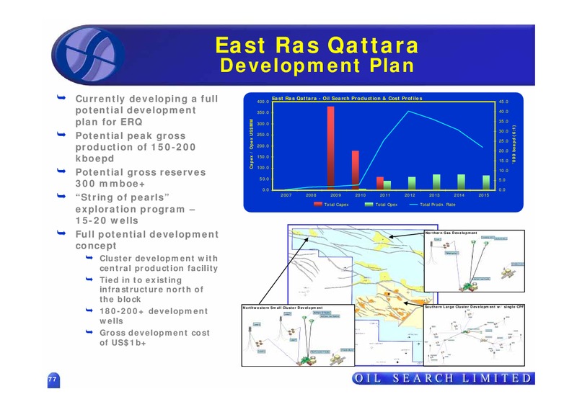577x407 pixels.
Task: Open the Northern Gas Development inset diagram
Action: pyautogui.click(x=475, y=261)
